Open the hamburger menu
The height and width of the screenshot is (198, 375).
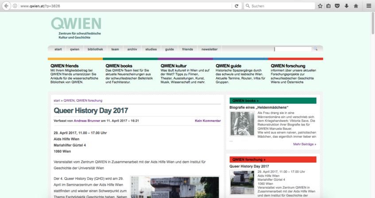point(369,6)
